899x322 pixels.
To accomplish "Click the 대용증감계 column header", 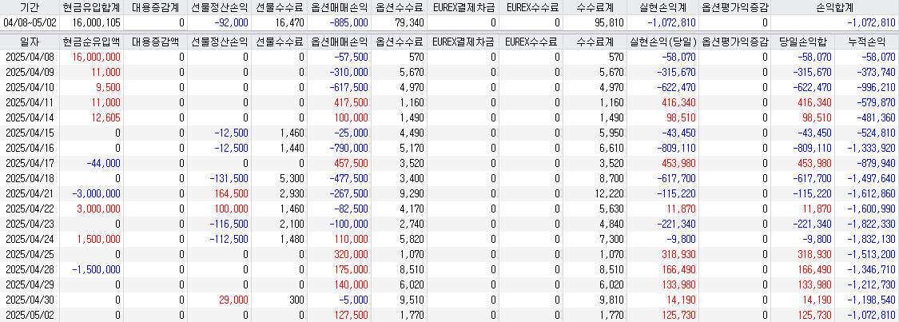I will coord(156,7).
